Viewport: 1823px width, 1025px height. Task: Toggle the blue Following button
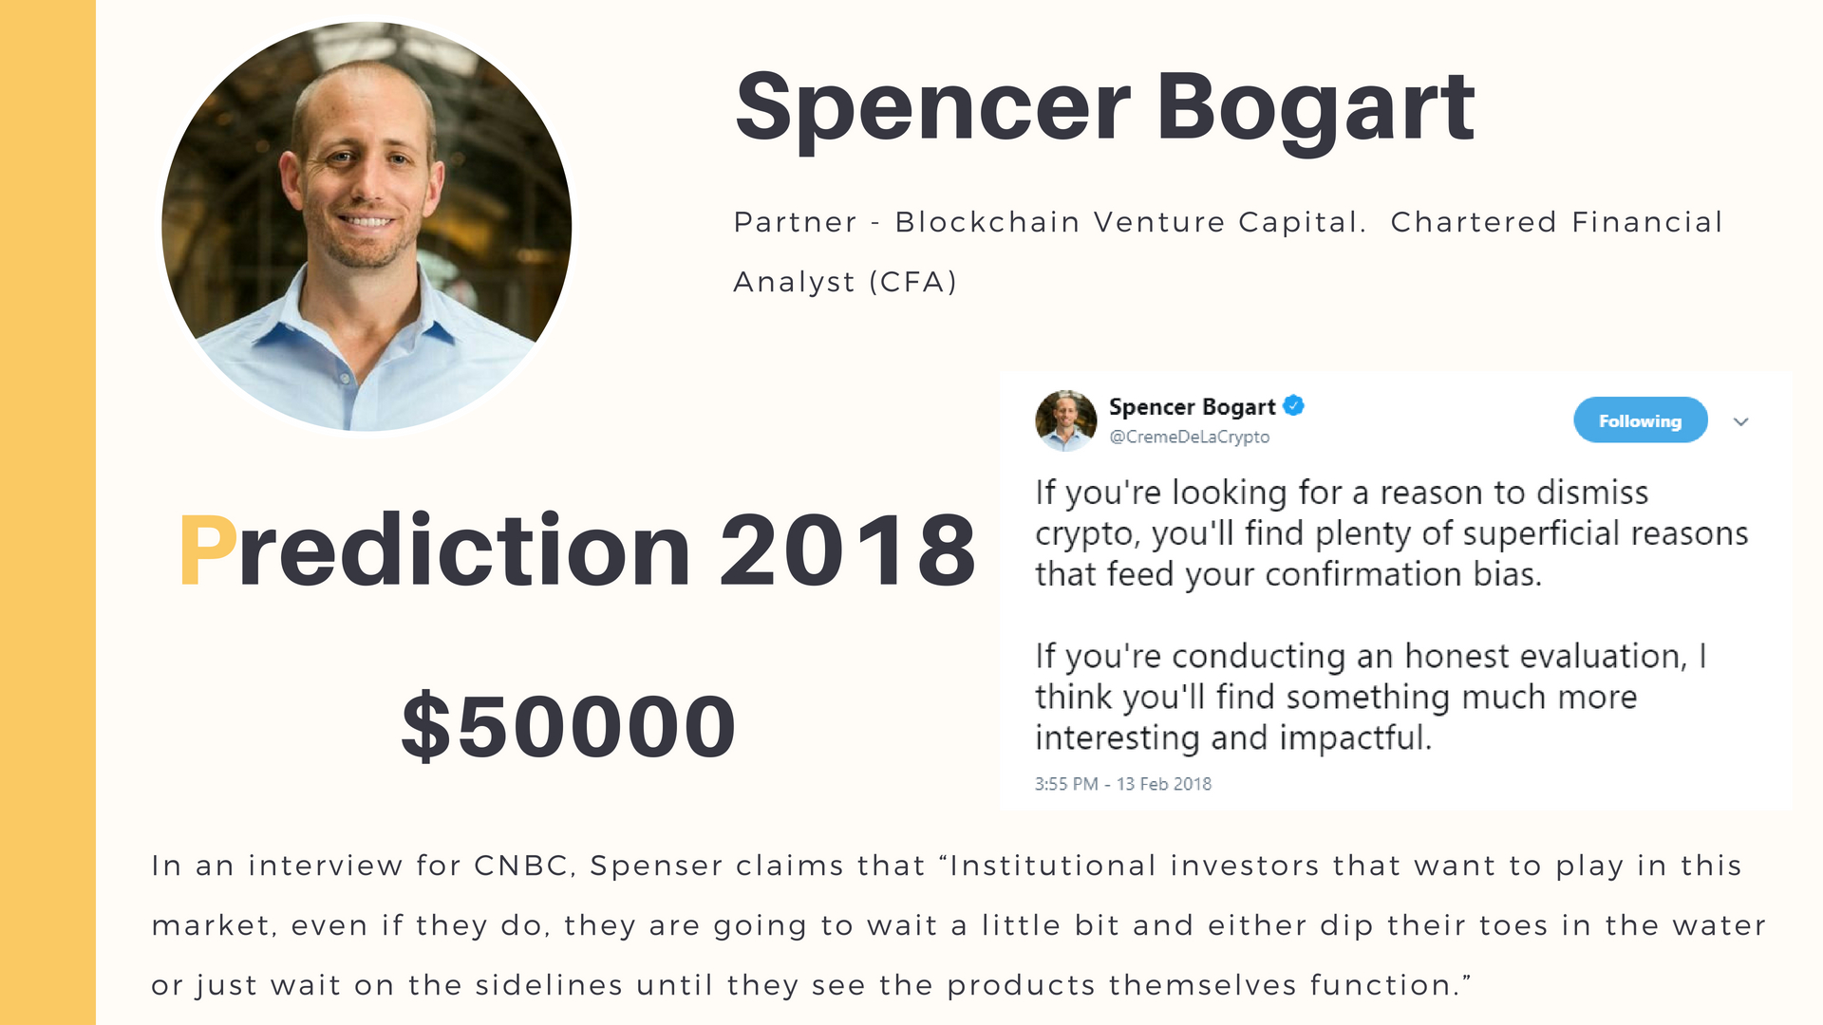[1640, 420]
